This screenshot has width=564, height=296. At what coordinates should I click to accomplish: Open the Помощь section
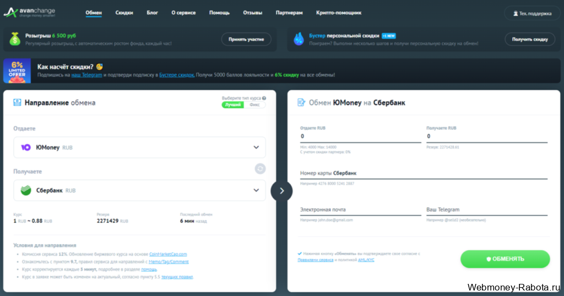[x=219, y=13]
